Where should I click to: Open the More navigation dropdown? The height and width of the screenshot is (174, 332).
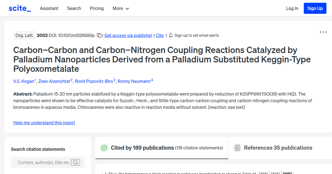(121, 8)
